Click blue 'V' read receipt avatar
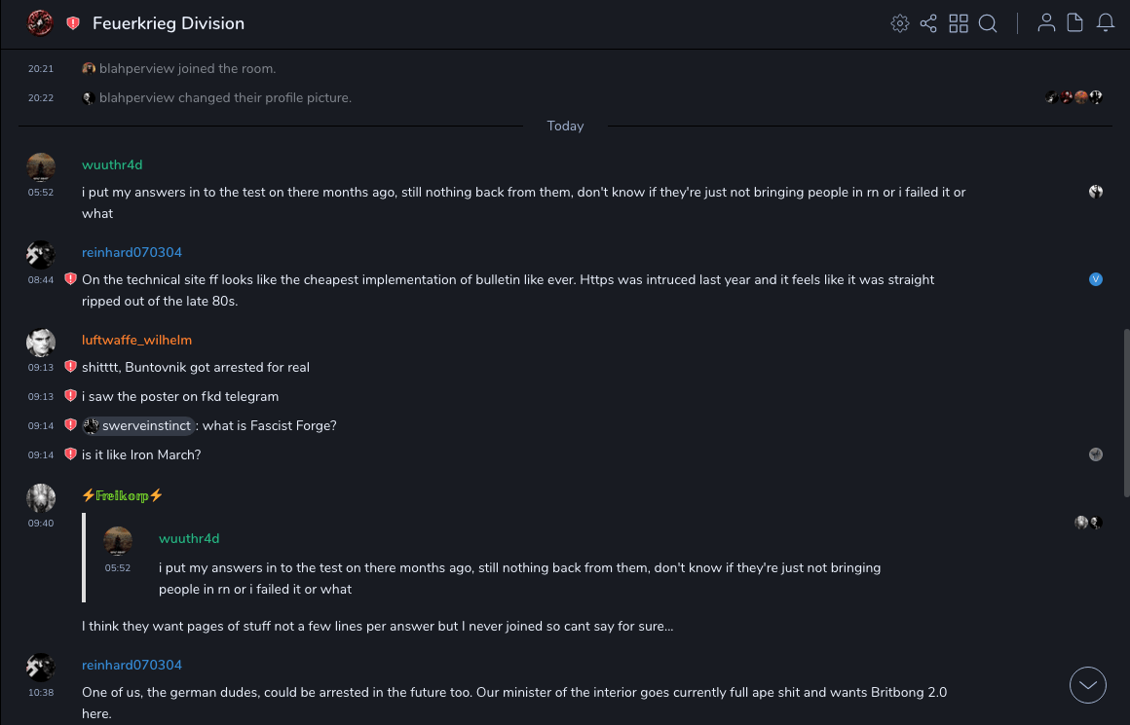Image resolution: width=1130 pixels, height=725 pixels. click(x=1096, y=279)
